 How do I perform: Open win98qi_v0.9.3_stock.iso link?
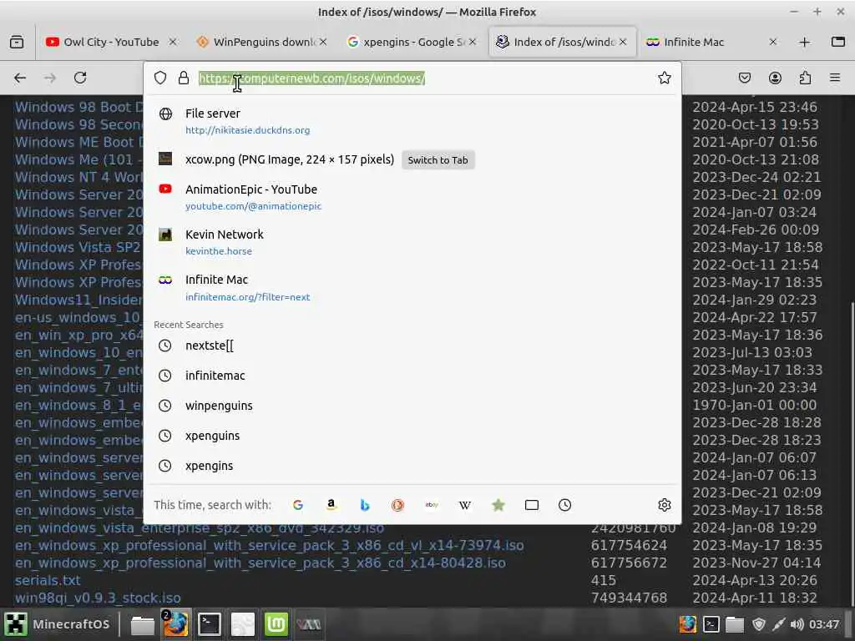pyautogui.click(x=98, y=598)
